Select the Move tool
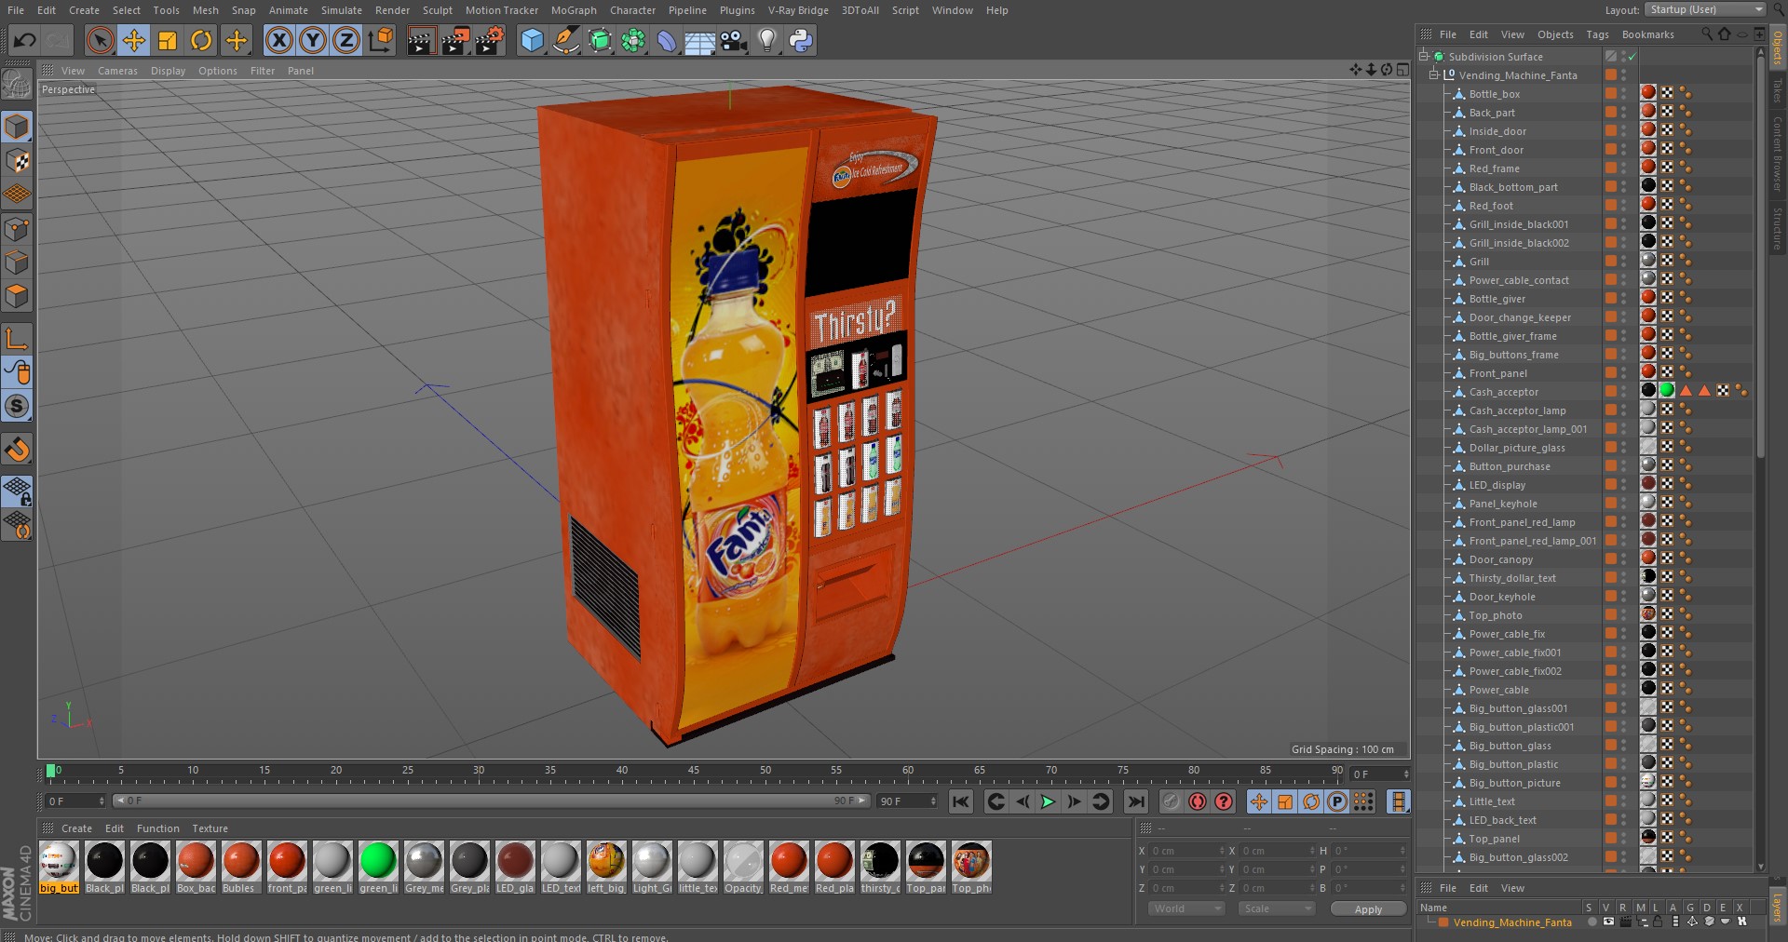The height and width of the screenshot is (942, 1788). tap(134, 40)
